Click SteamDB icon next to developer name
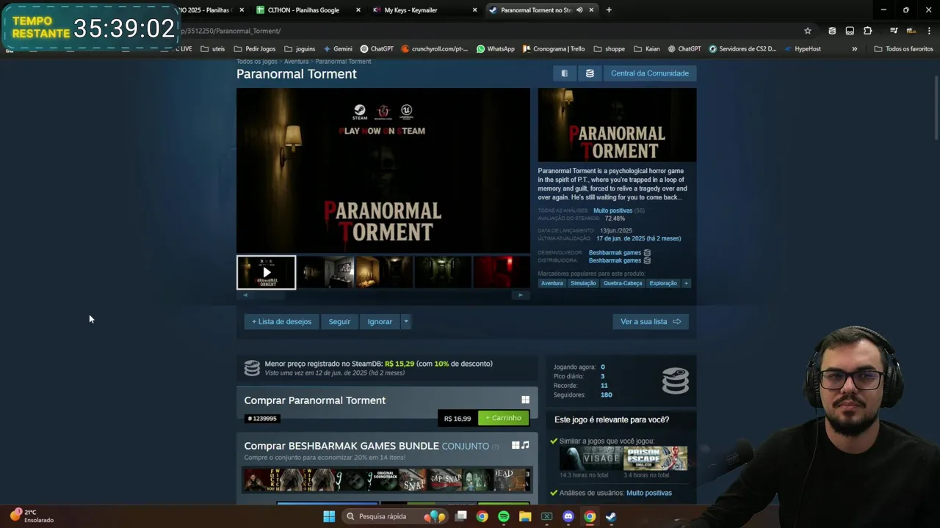Viewport: 940px width, 528px height. tap(647, 252)
